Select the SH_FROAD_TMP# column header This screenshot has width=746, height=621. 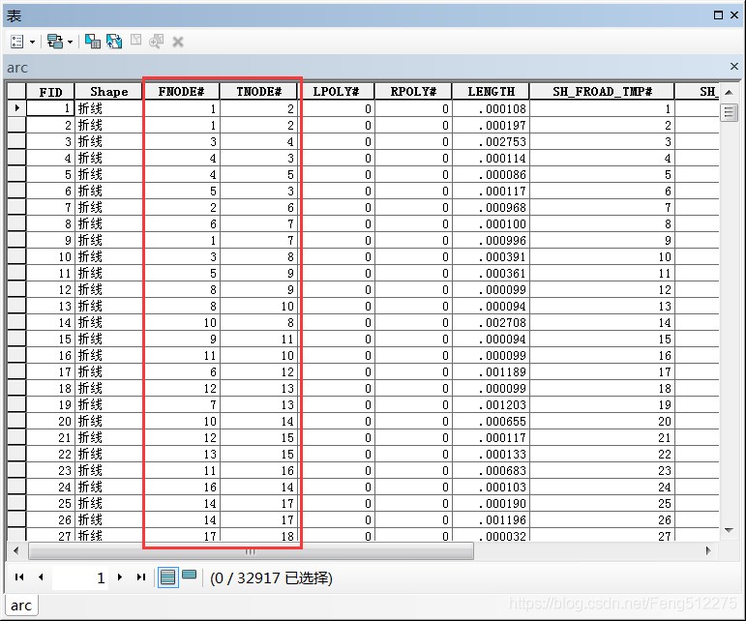[602, 92]
